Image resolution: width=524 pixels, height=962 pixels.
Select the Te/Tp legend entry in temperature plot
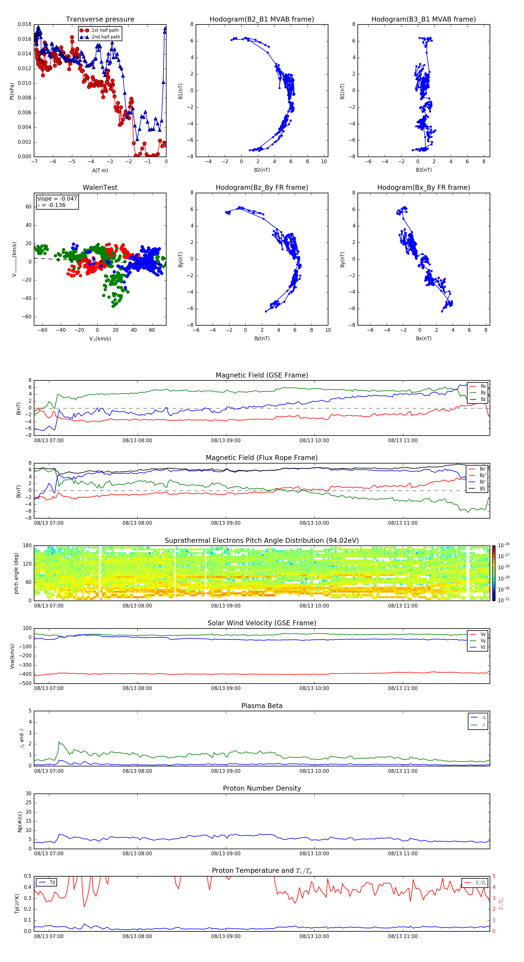pyautogui.click(x=475, y=883)
